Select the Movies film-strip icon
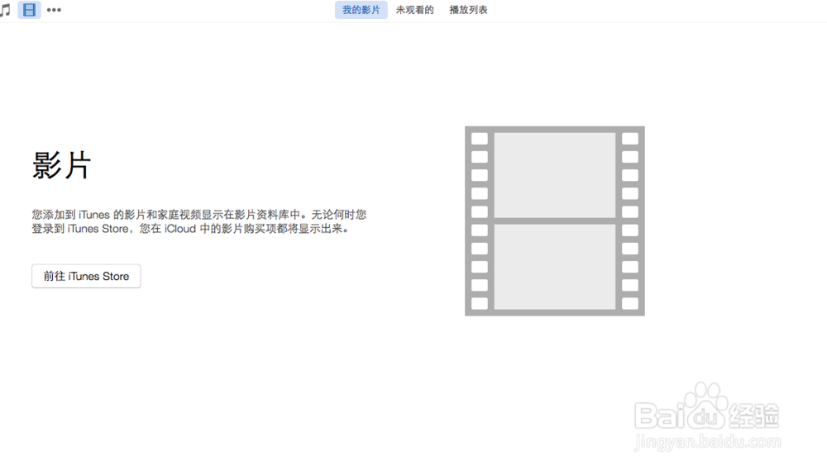 point(29,9)
